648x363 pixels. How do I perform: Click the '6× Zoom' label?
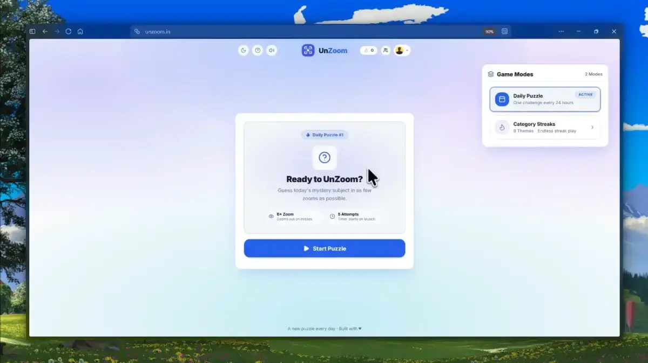pyautogui.click(x=285, y=214)
